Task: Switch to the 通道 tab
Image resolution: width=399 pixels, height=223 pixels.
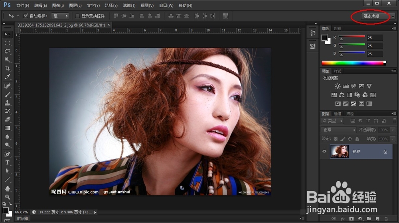Action: click(x=338, y=114)
